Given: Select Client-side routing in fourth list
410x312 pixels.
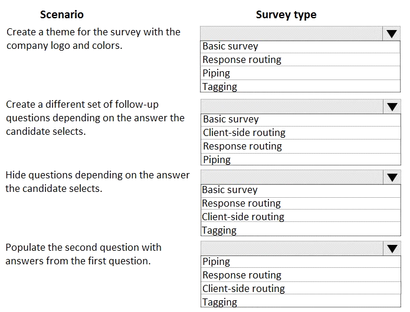Looking at the screenshot, I should [x=301, y=288].
